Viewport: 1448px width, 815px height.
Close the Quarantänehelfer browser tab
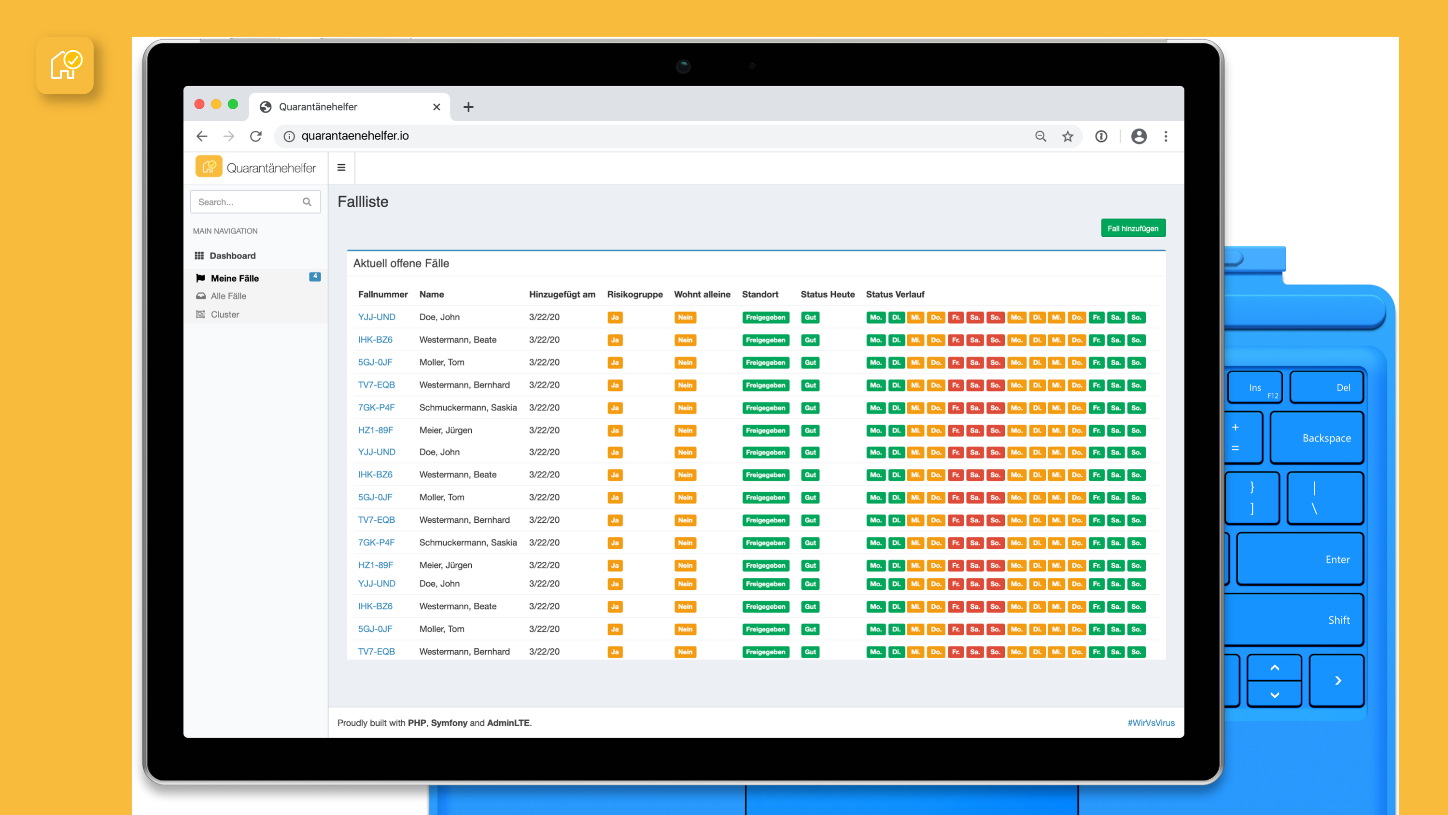point(437,107)
